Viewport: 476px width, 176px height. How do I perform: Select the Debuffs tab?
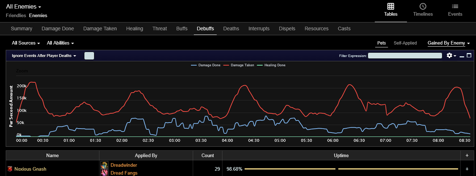(x=205, y=29)
